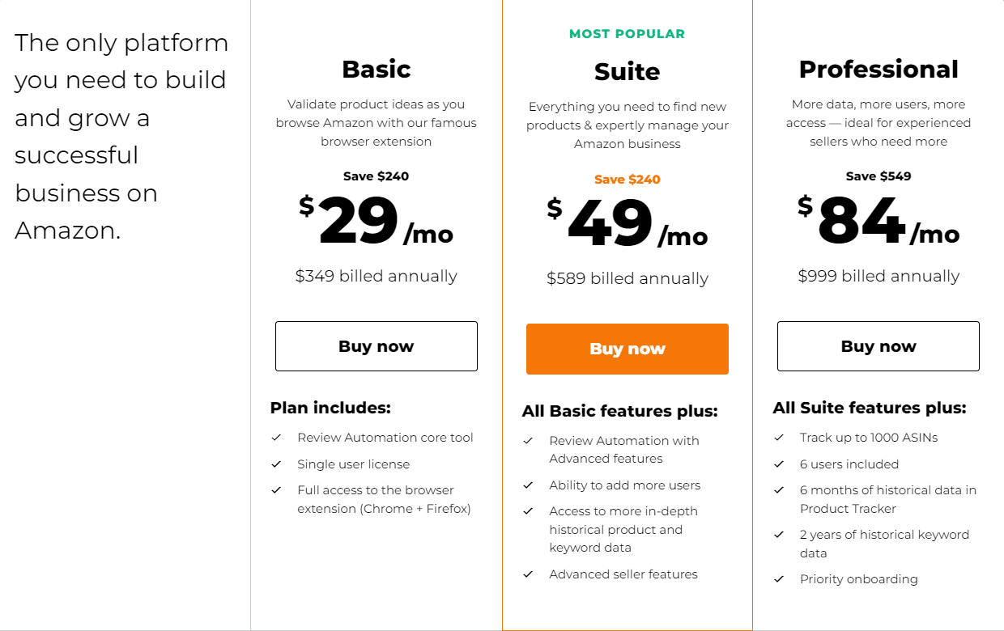This screenshot has width=1004, height=631.
Task: Click checkmark next to Track up to 1000 ASINs
Action: point(779,438)
